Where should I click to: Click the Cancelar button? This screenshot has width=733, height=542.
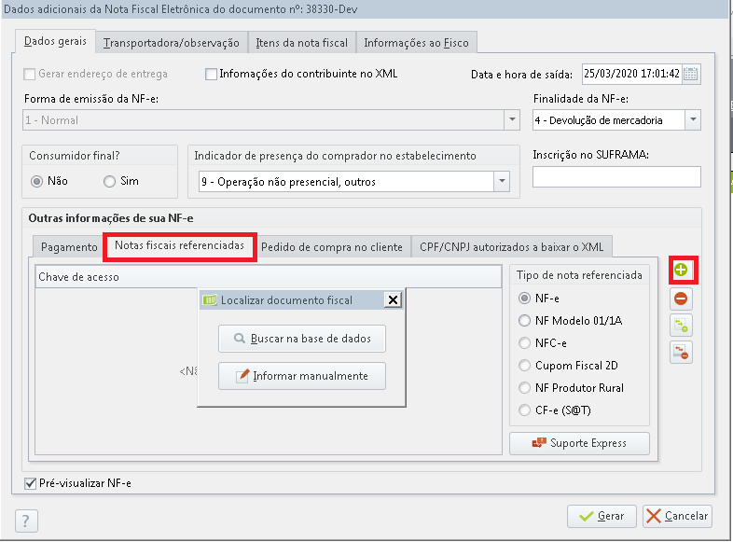pos(677,516)
